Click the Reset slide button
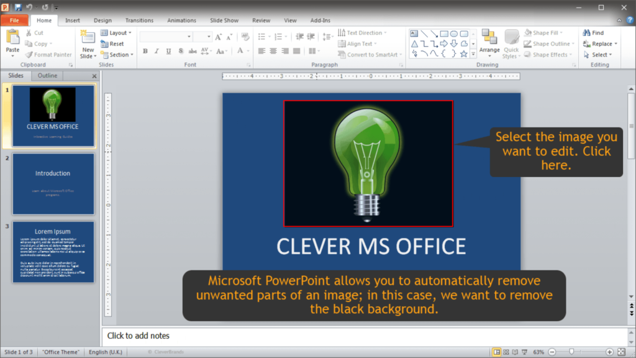The image size is (636, 358). pos(112,44)
